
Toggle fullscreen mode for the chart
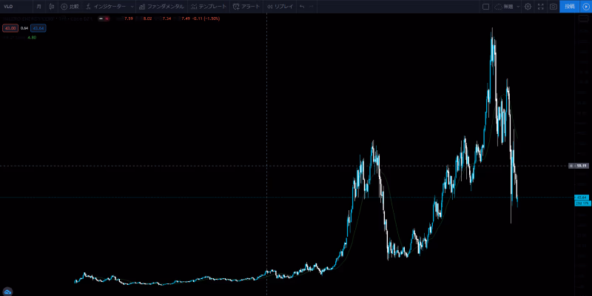(540, 6)
